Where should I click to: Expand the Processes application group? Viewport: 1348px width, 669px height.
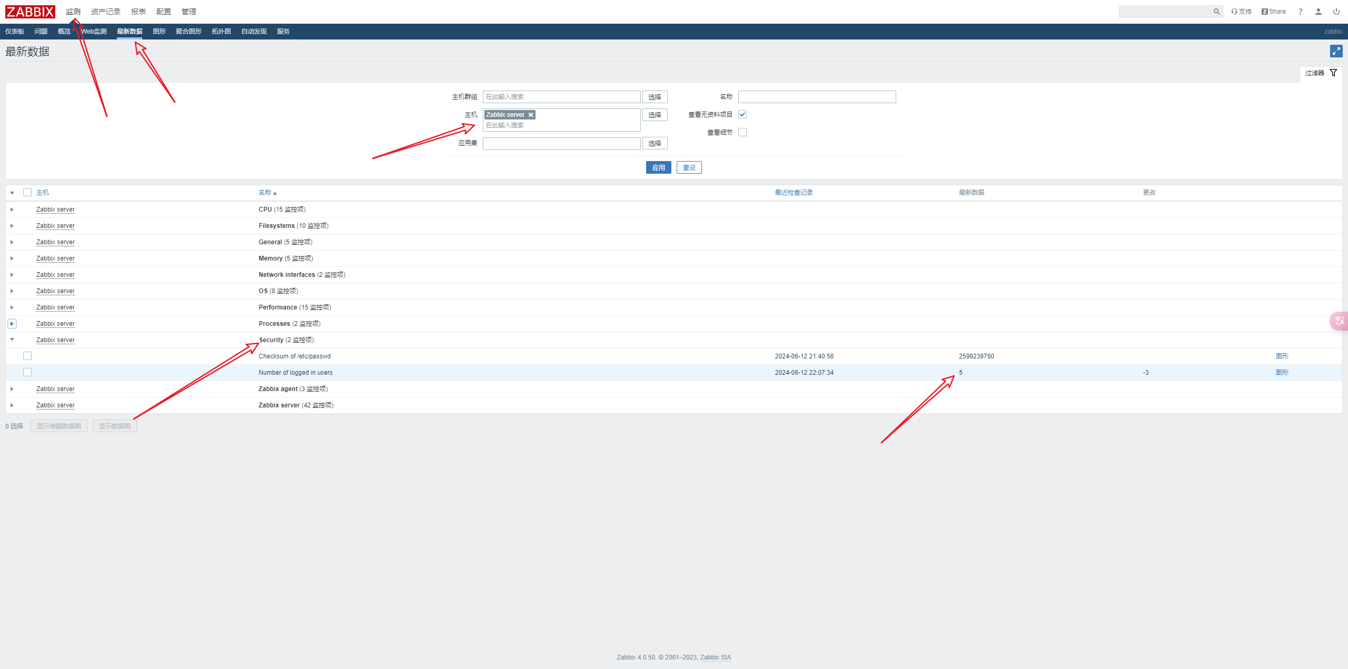12,324
